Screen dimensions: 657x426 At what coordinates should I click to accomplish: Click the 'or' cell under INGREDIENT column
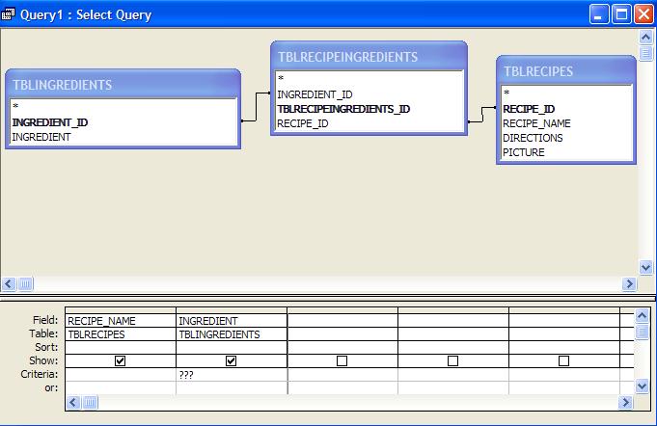pyautogui.click(x=232, y=387)
